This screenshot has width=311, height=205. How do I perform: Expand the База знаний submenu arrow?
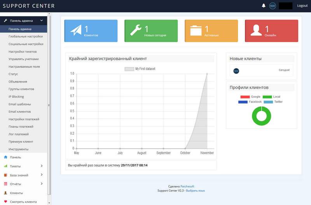coord(42,175)
